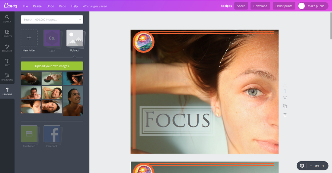
Task: Click page number 1 indicator
Action: pyautogui.click(x=285, y=91)
